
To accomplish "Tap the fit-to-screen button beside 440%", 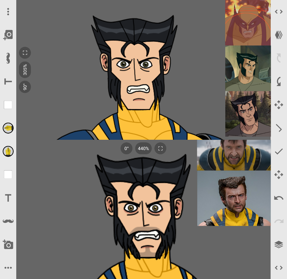I will (x=160, y=148).
